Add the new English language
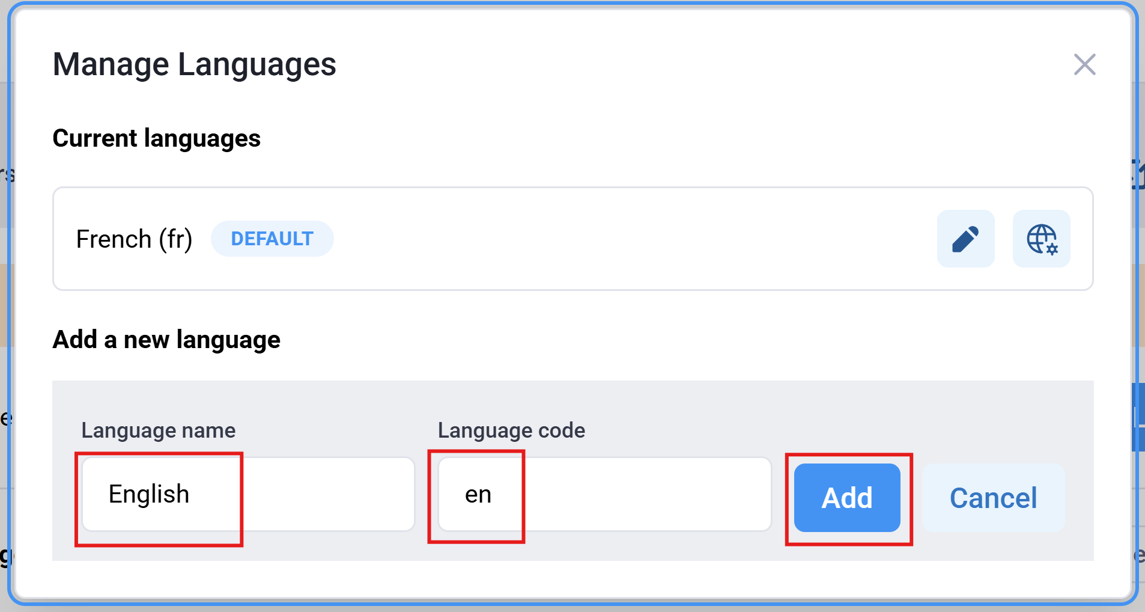This screenshot has width=1145, height=612. (847, 498)
